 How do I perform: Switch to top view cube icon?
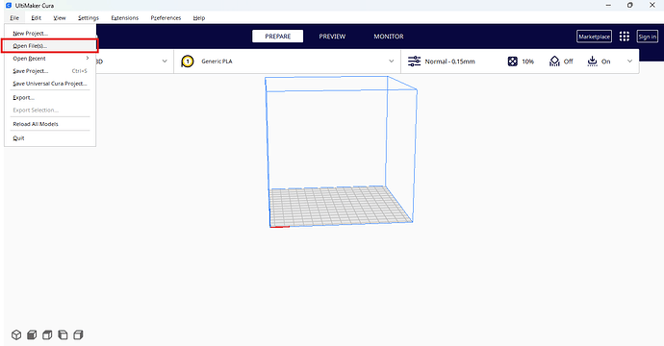(47, 335)
